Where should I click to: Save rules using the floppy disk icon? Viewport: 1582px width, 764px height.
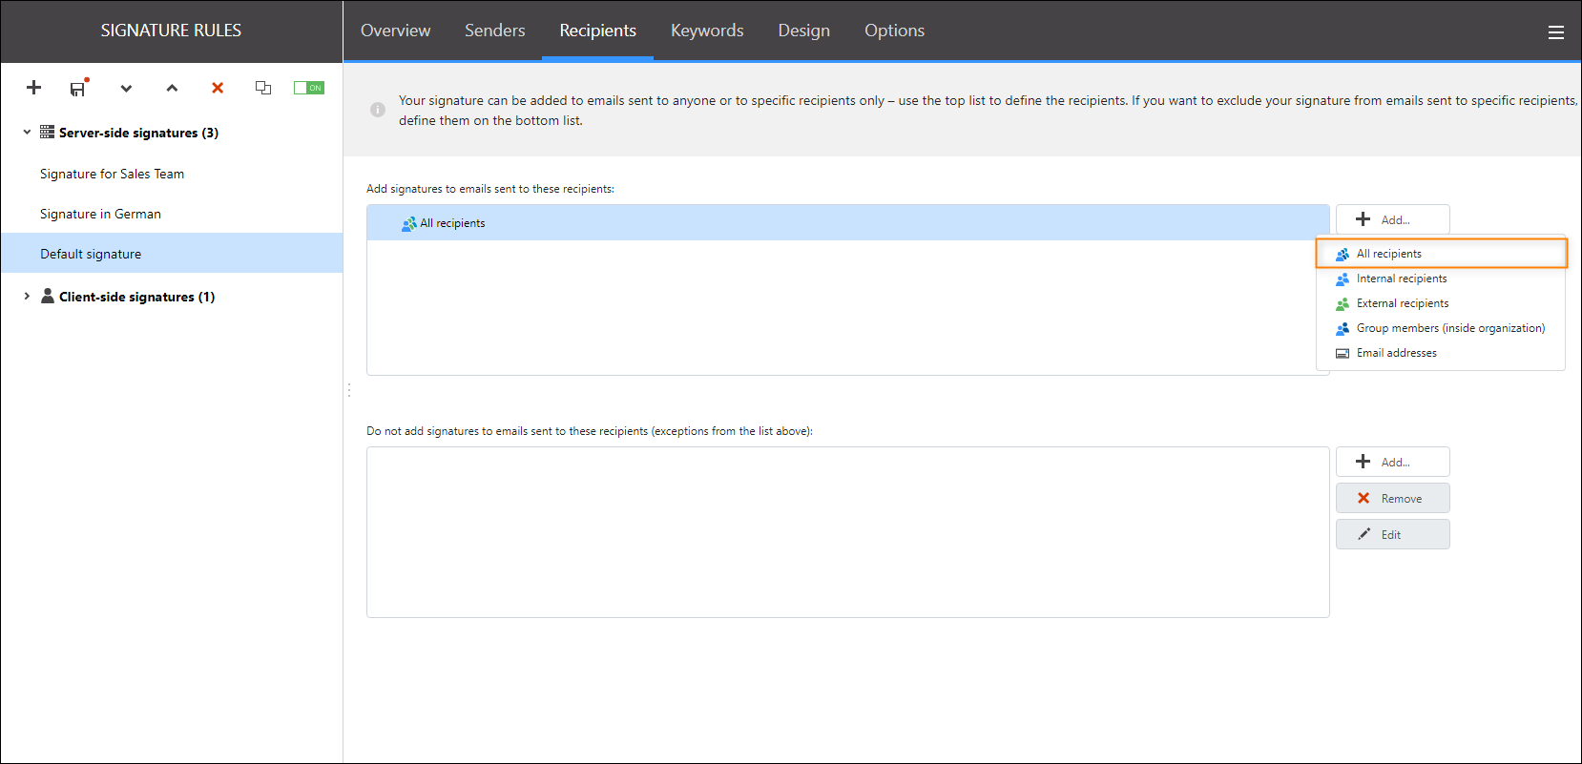coord(78,89)
